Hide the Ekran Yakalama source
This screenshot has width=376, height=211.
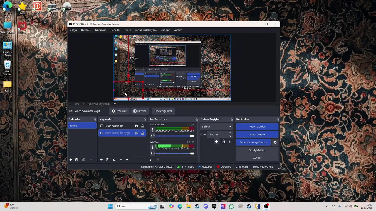(137, 126)
